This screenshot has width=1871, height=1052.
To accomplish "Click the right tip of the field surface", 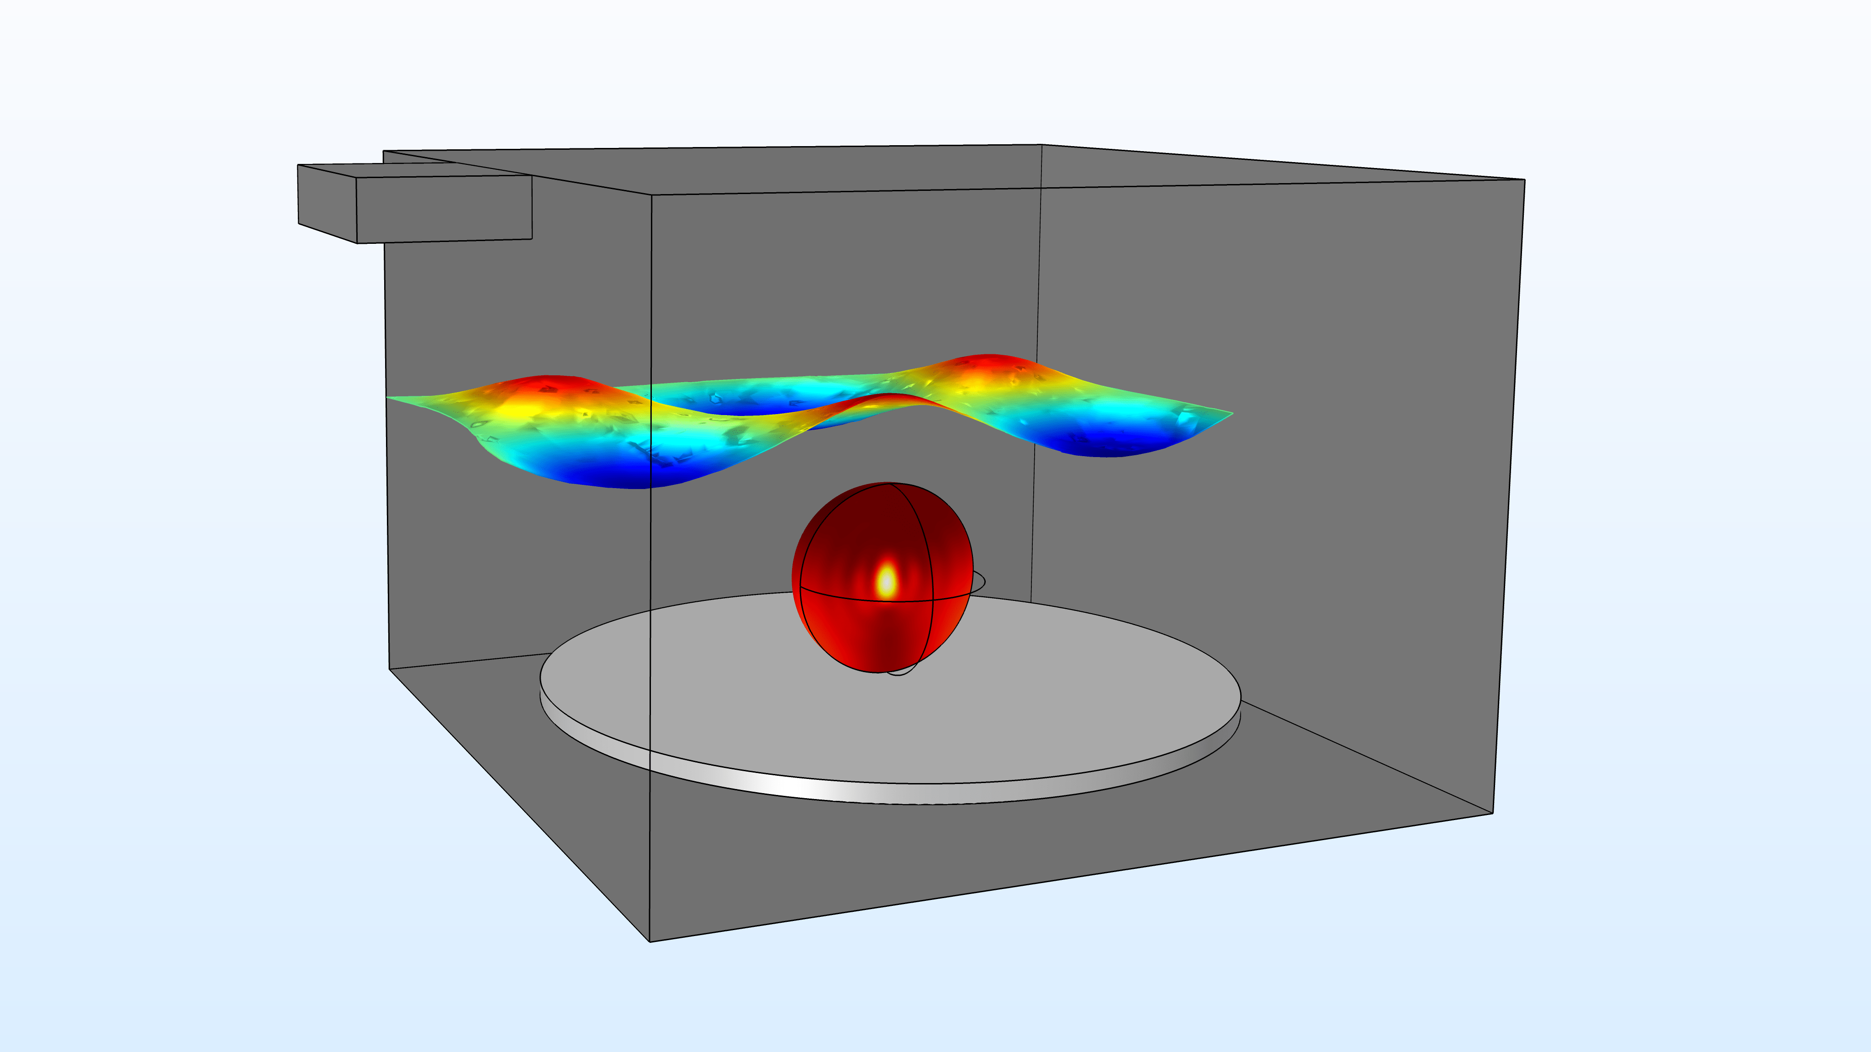I will [x=1227, y=414].
